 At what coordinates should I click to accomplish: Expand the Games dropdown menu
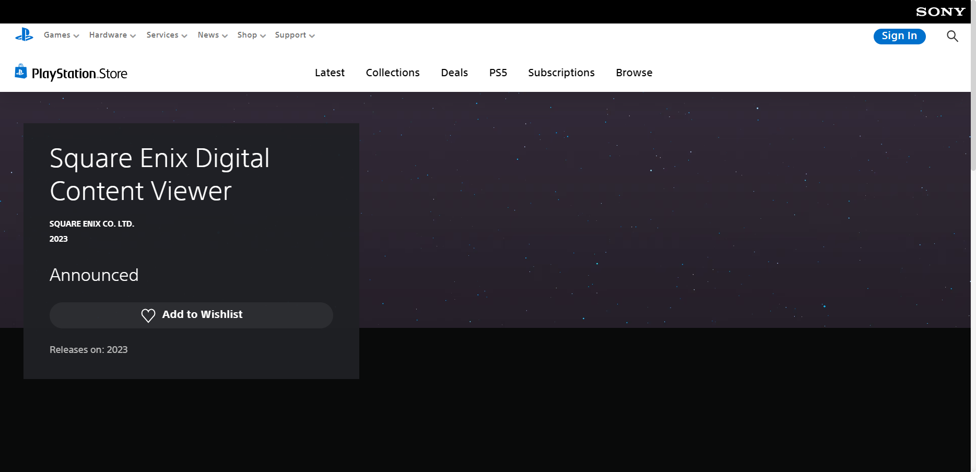click(61, 35)
